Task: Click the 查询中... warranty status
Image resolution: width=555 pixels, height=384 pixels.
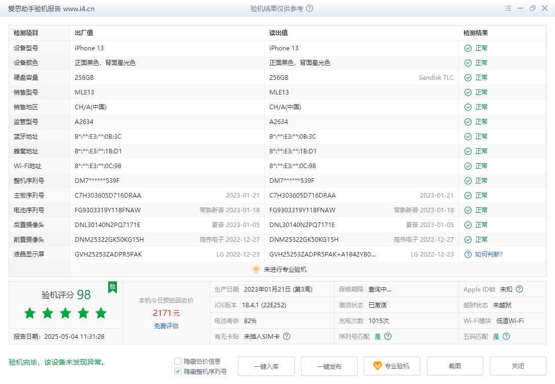Action: (x=380, y=289)
